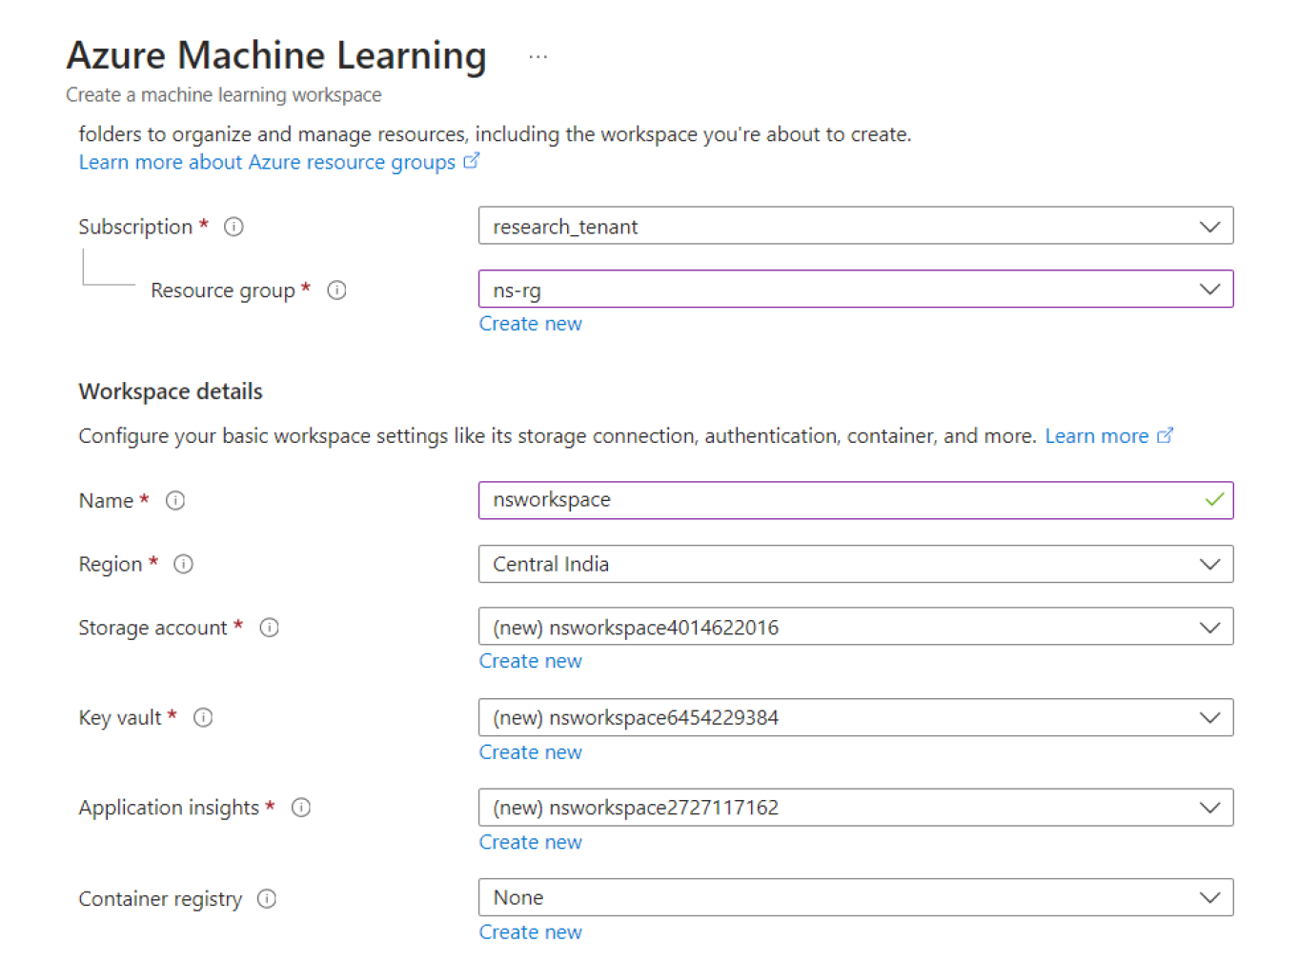Image resolution: width=1299 pixels, height=962 pixels.
Task: Click the Storage account info icon
Action: coord(270,628)
